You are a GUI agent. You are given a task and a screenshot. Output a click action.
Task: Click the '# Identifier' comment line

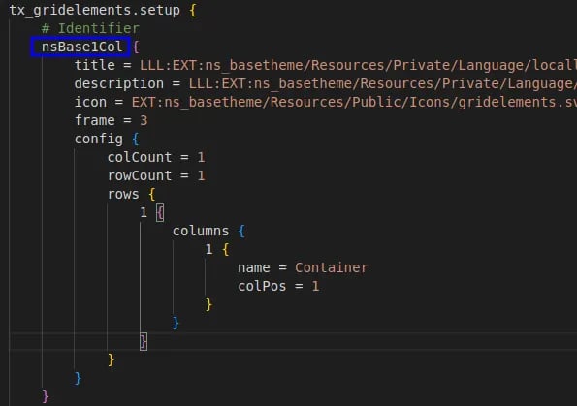(x=90, y=28)
